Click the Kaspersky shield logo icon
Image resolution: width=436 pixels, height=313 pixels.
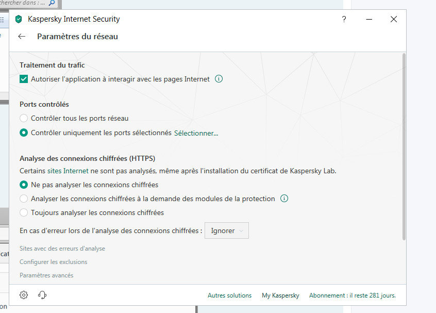point(19,20)
